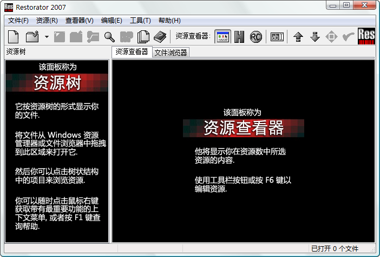The height and width of the screenshot is (257, 380).
Task: Click the 资源查看器: toolbar label
Action: click(x=193, y=36)
